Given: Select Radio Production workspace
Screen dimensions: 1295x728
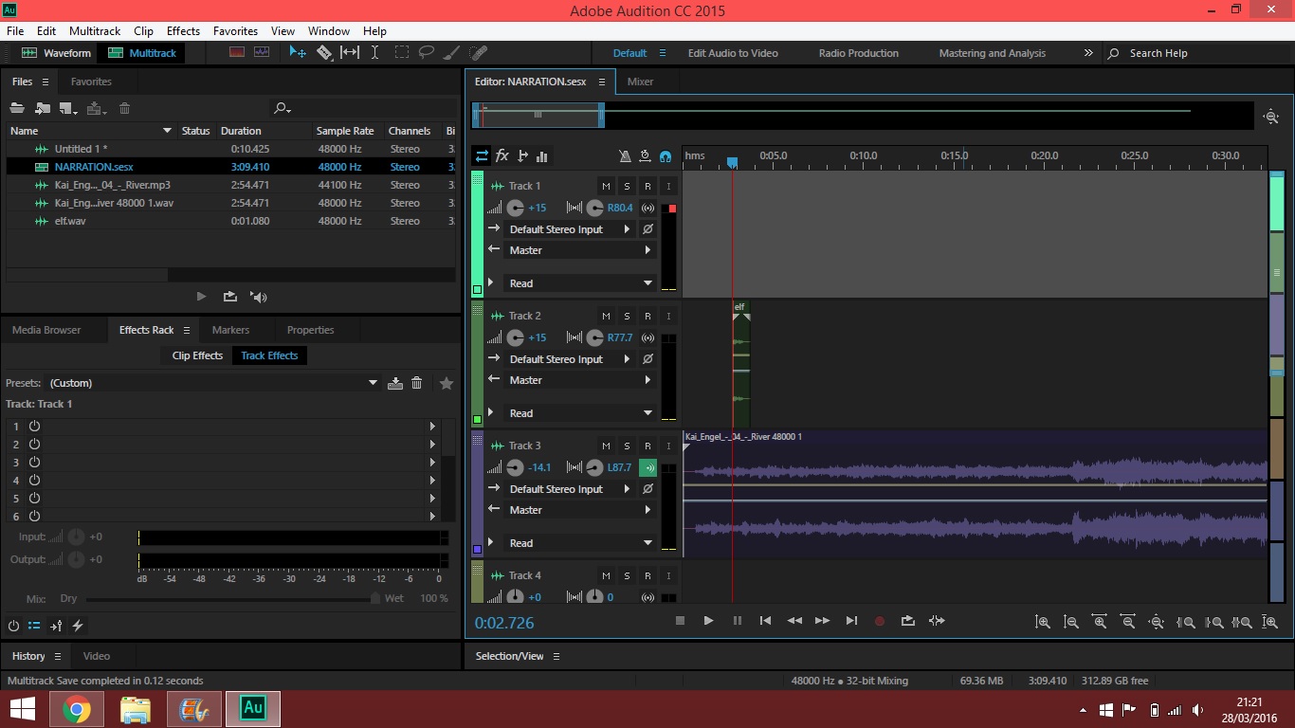Looking at the screenshot, I should click(859, 53).
